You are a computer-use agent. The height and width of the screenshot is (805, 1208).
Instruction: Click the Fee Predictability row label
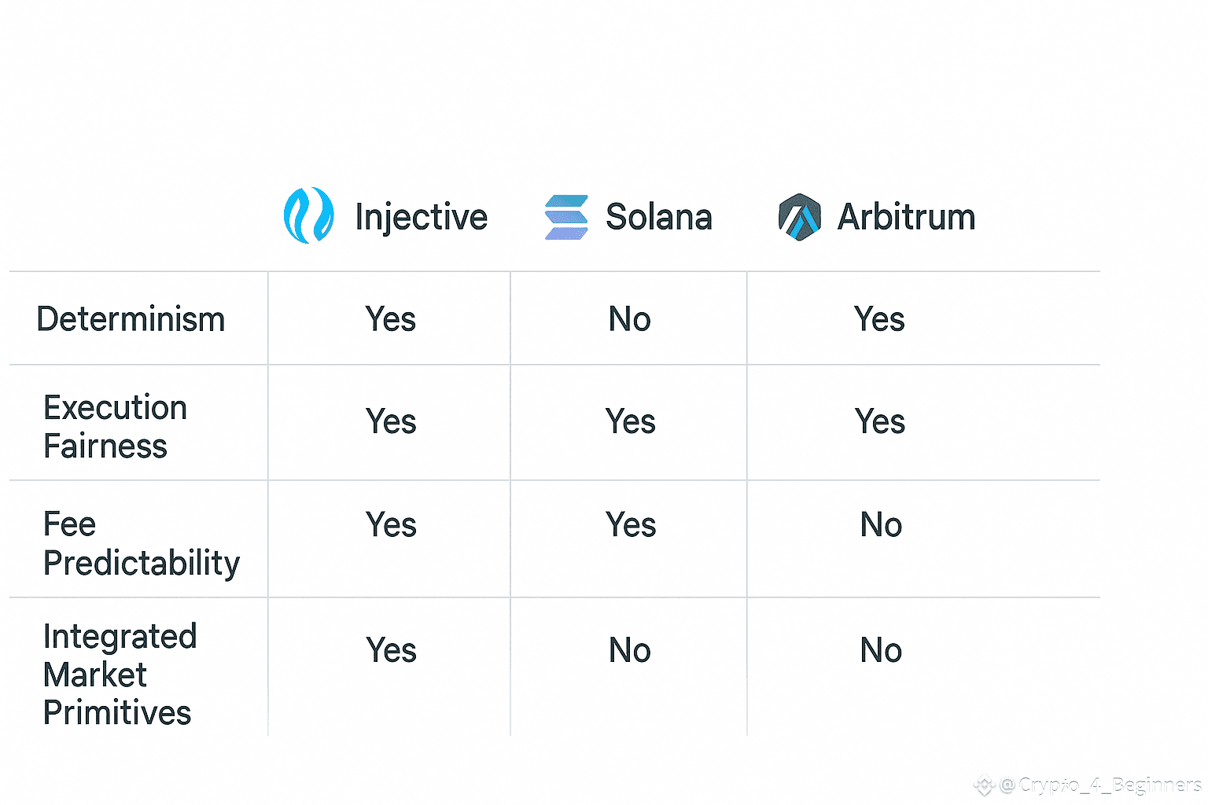tap(141, 543)
